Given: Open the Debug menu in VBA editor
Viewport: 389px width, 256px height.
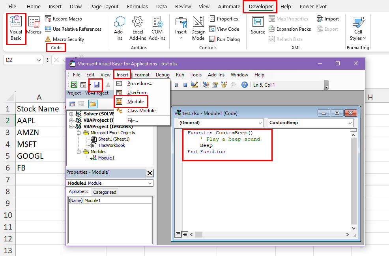Looking at the screenshot, I should [163, 75].
